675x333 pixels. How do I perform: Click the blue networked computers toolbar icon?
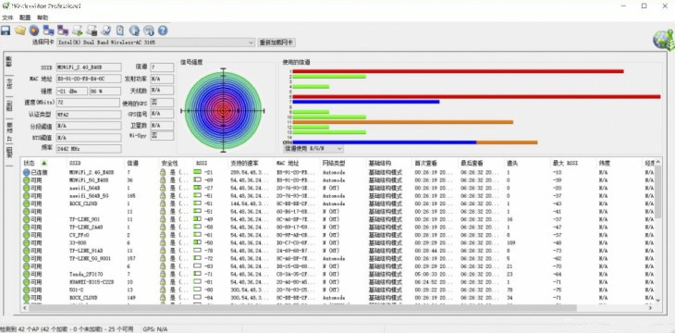click(49, 31)
